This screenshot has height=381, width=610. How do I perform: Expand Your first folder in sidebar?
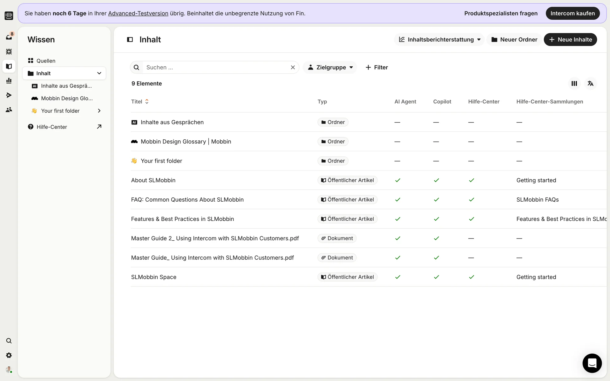pos(99,111)
